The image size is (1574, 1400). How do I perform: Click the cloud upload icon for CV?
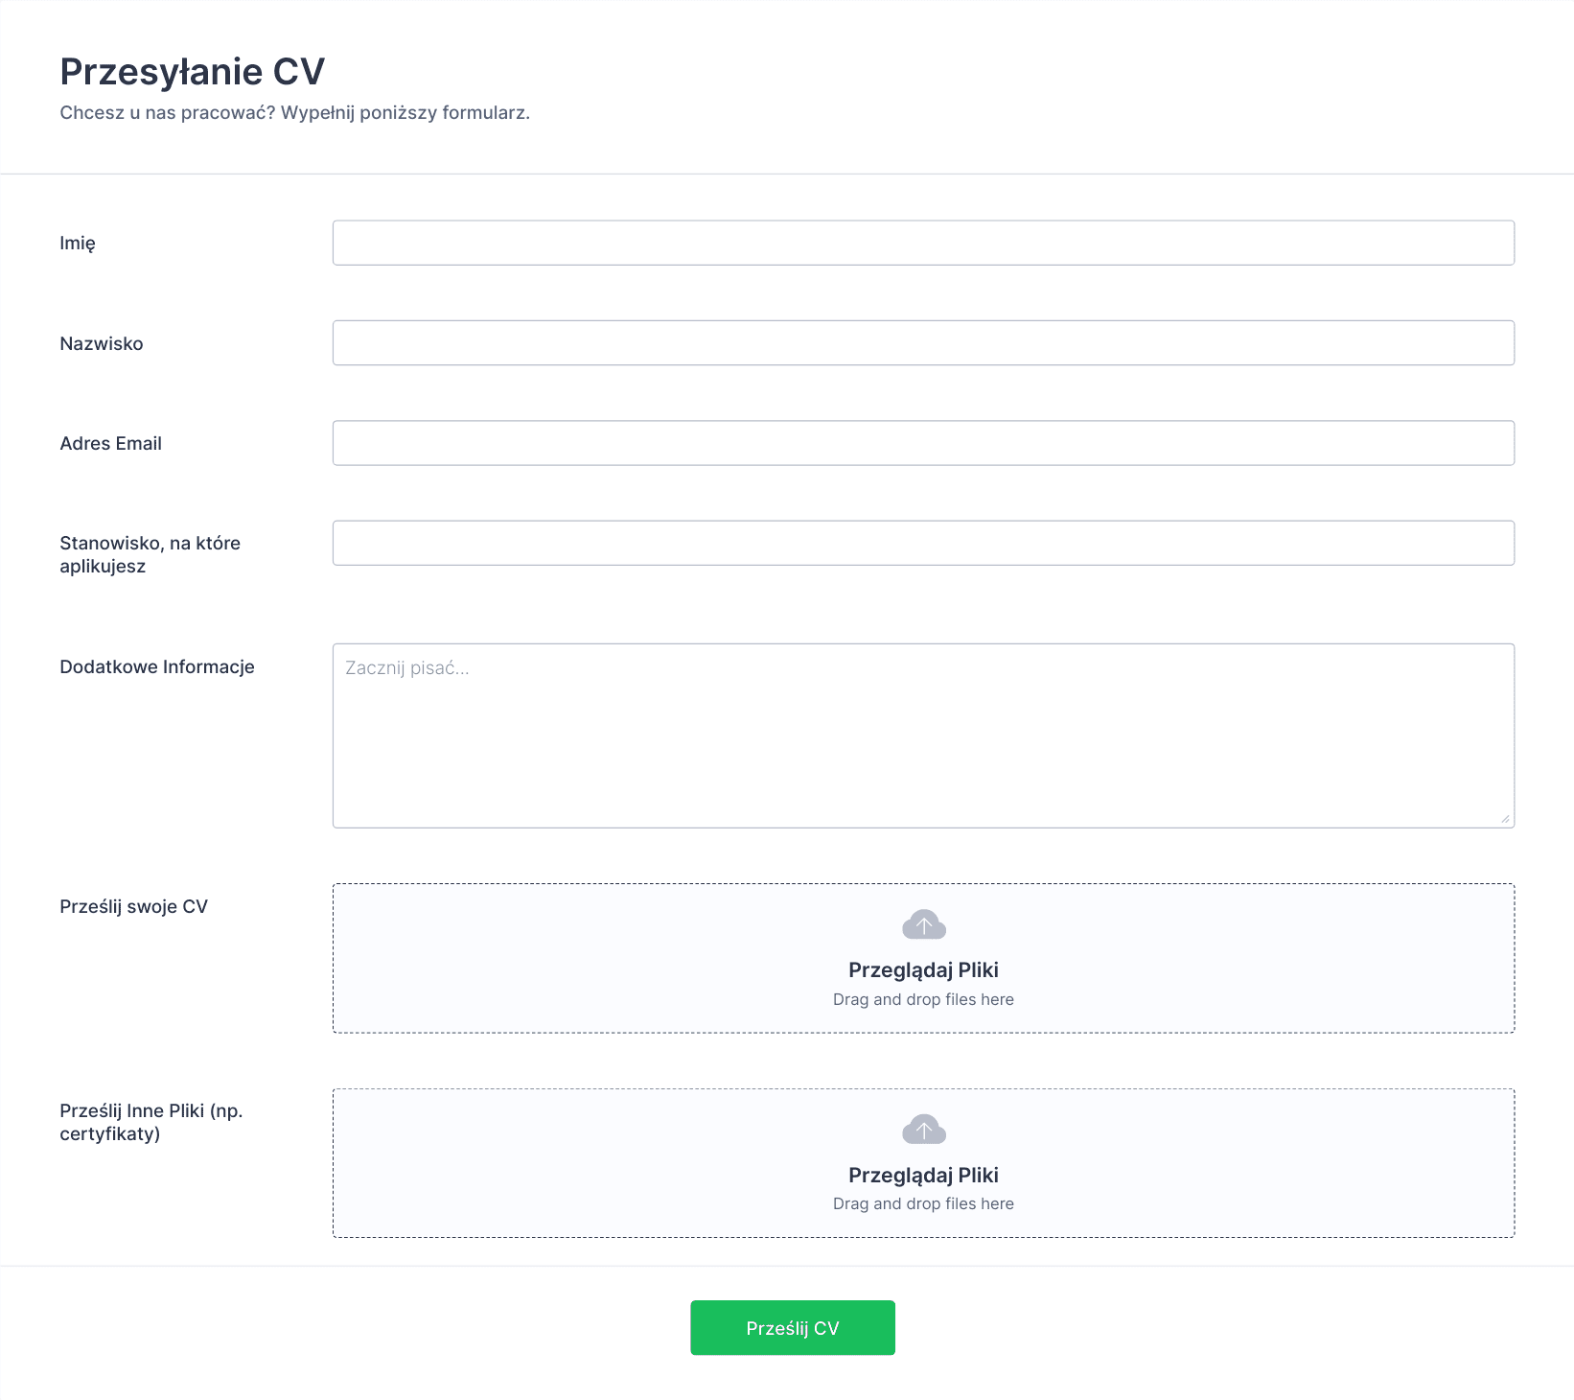(923, 924)
